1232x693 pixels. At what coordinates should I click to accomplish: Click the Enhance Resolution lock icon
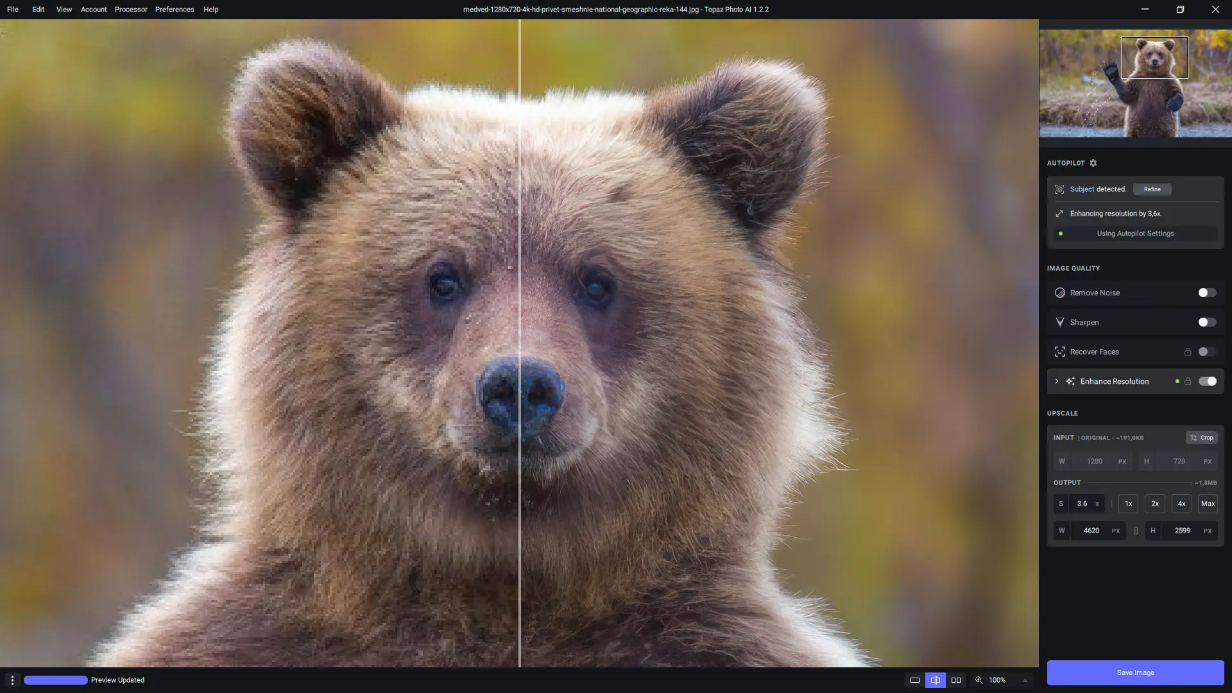pos(1188,382)
